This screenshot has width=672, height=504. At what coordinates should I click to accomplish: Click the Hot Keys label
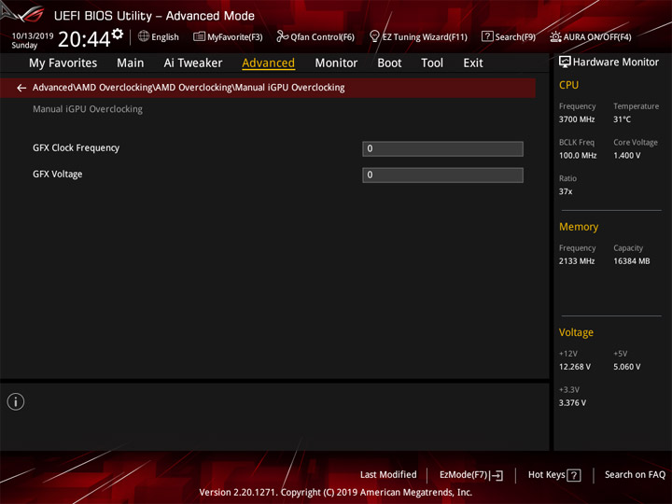[546, 475]
